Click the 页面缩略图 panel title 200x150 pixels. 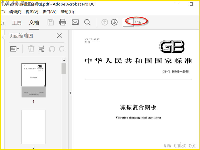[x=21, y=36]
